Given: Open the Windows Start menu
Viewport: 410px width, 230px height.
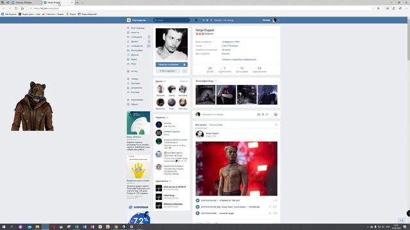Looking at the screenshot, I should point(4,227).
